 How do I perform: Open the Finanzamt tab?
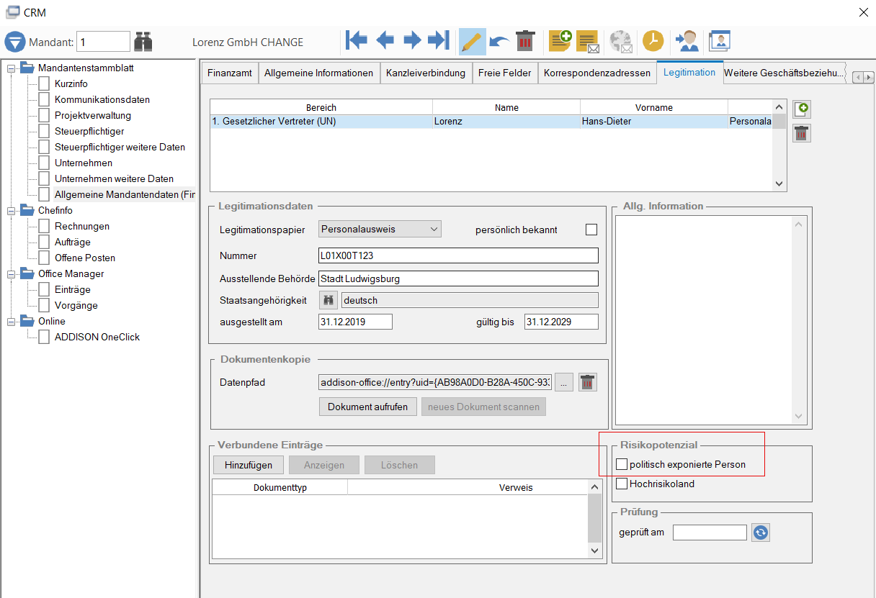coord(229,73)
